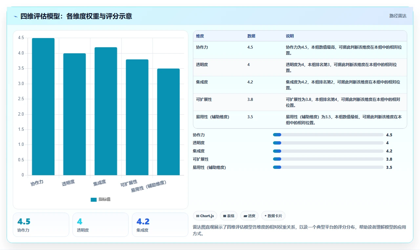Select the Chart.js tag
420x250 pixels.
[x=205, y=216]
